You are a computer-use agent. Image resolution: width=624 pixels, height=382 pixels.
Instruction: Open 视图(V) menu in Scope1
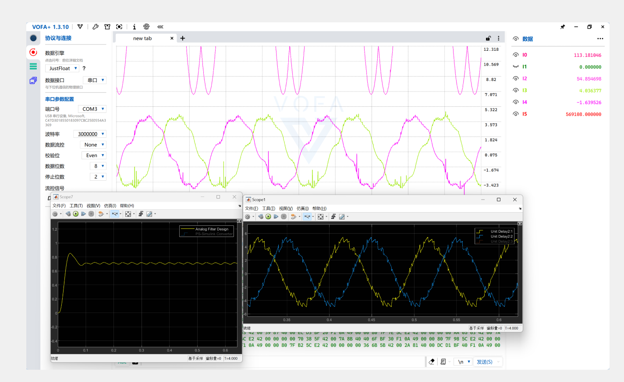(x=286, y=209)
